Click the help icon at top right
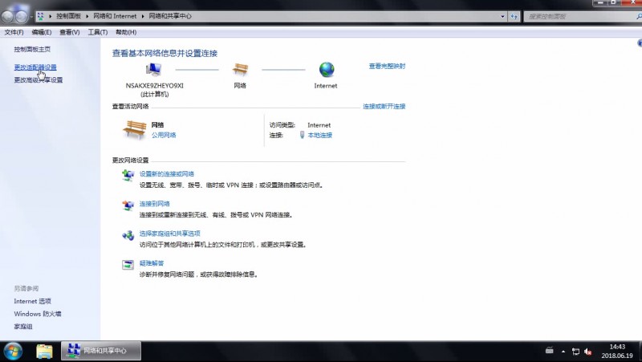Viewport: 642px width, 362px height. [x=640, y=43]
